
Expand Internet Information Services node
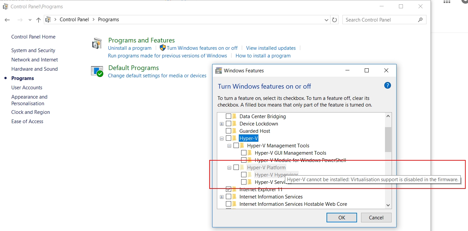222,197
